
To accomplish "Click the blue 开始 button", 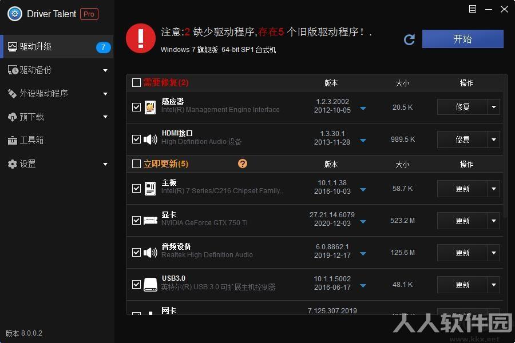I will pyautogui.click(x=462, y=39).
